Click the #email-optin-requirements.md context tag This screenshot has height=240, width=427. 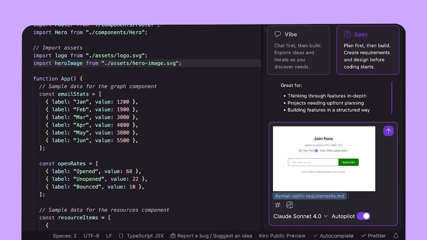(310, 196)
